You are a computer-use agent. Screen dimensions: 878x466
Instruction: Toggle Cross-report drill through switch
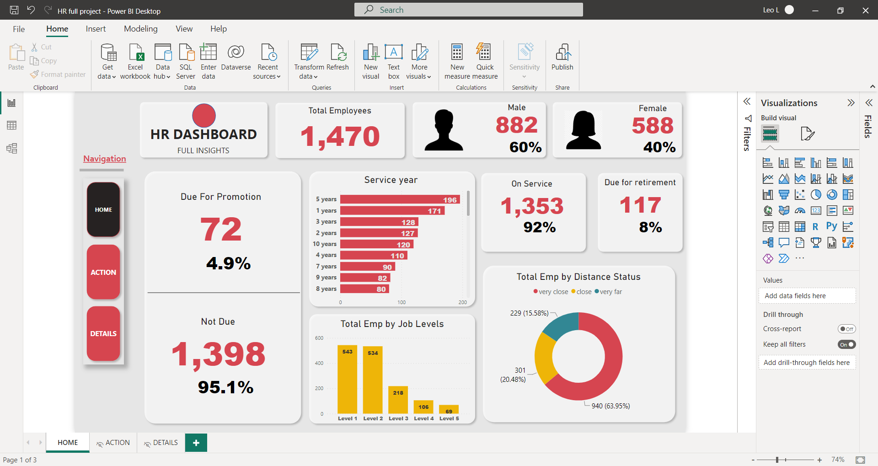(x=846, y=329)
